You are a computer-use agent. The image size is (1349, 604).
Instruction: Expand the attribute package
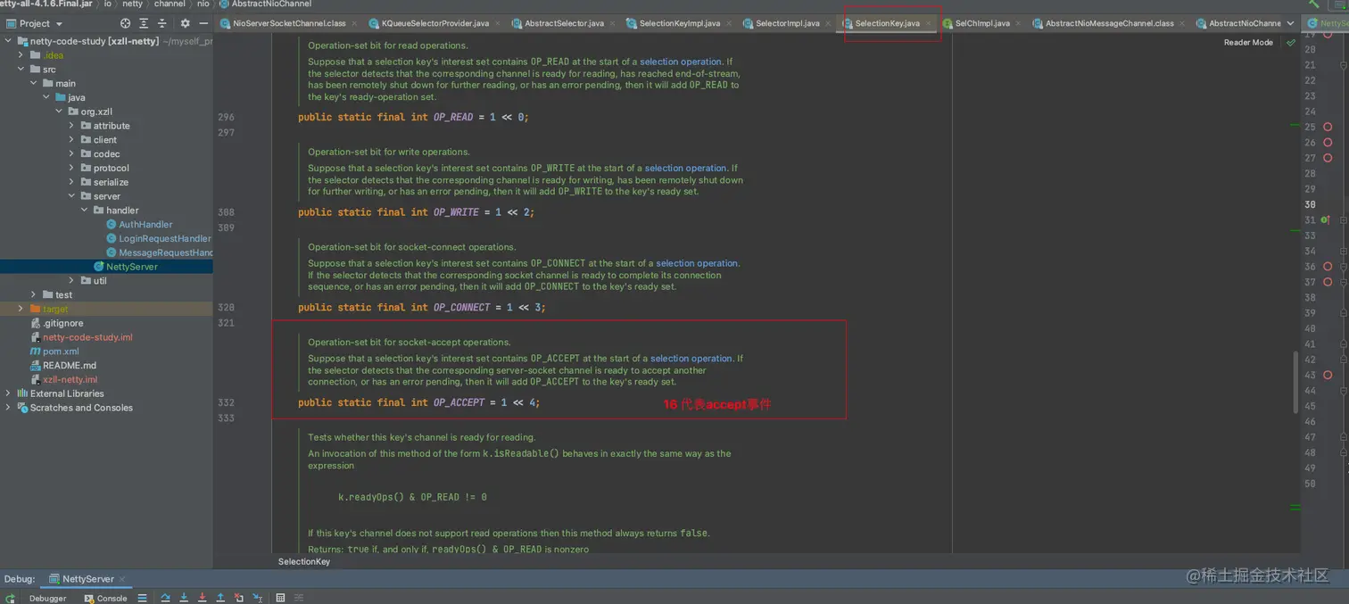click(x=71, y=126)
